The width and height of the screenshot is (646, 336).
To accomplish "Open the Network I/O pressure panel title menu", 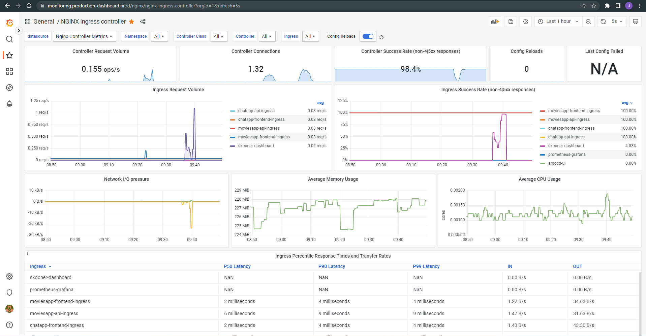I will (126, 179).
